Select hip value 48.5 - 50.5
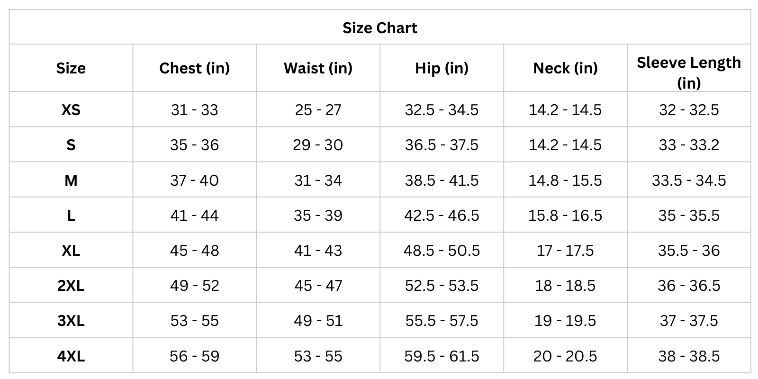758x379 pixels. (x=442, y=251)
